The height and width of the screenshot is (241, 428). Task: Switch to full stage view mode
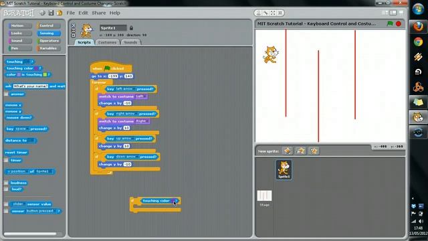(393, 13)
